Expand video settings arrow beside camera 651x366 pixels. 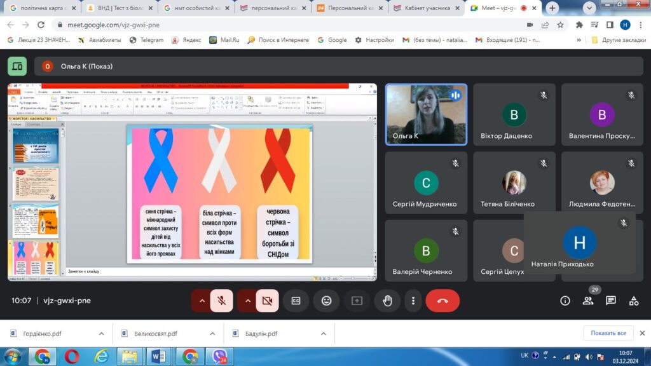(248, 301)
